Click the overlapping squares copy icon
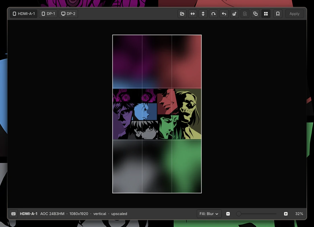The height and width of the screenshot is (227, 314). (x=255, y=14)
